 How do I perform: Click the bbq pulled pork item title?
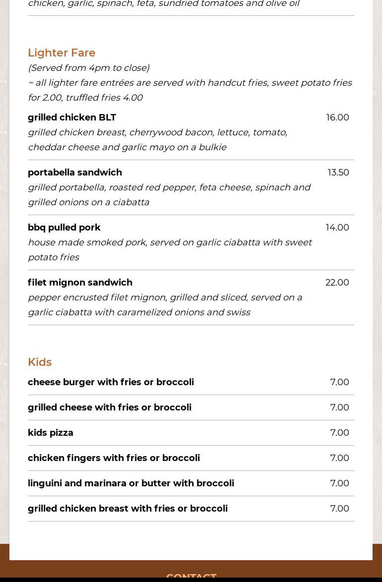coord(64,228)
